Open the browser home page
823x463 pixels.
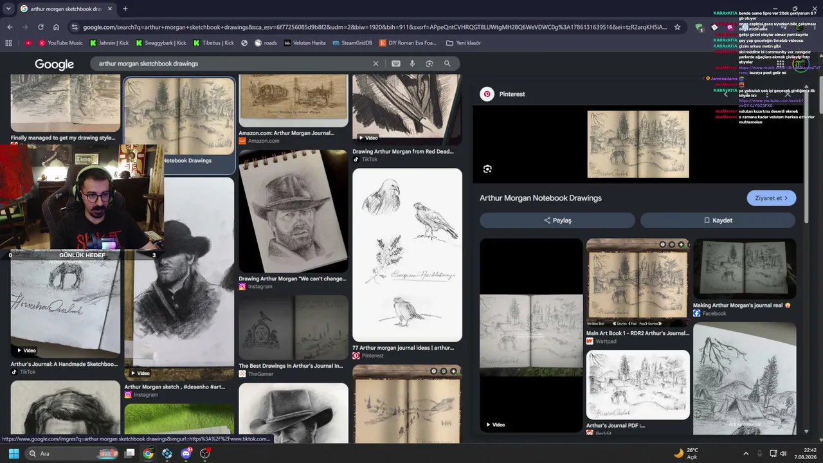coord(56,27)
